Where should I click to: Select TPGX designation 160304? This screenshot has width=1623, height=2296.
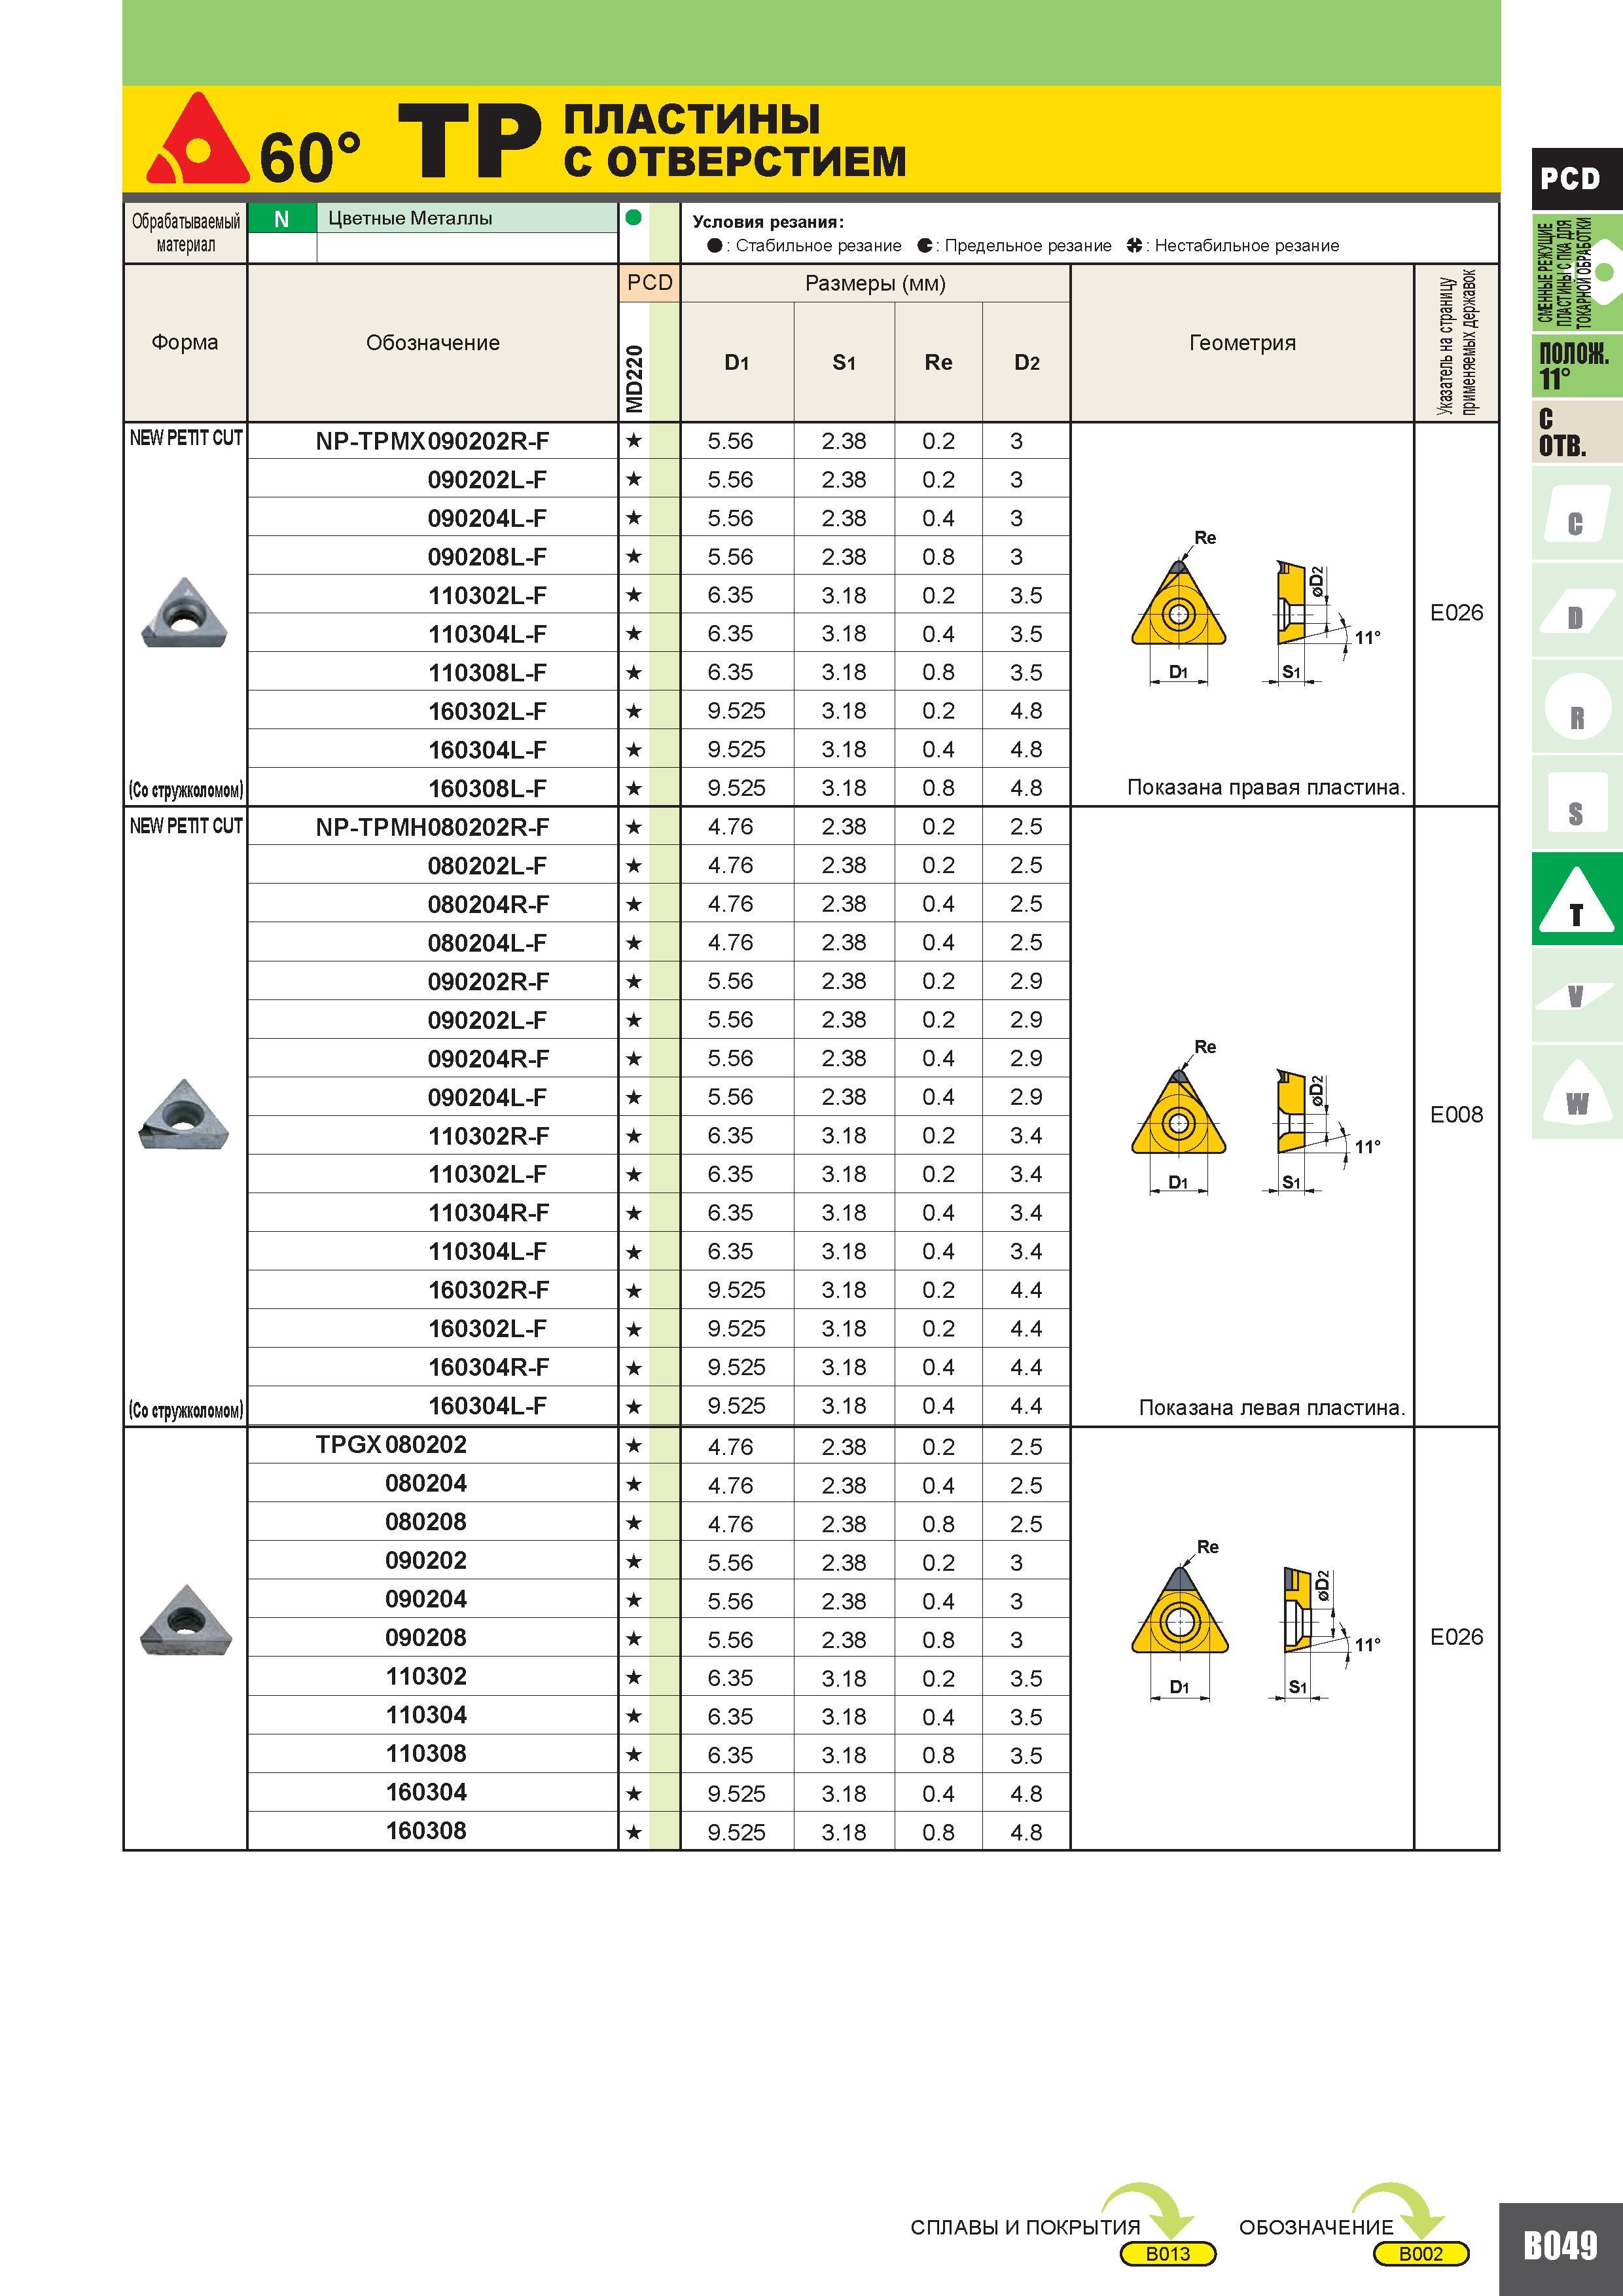[426, 1792]
